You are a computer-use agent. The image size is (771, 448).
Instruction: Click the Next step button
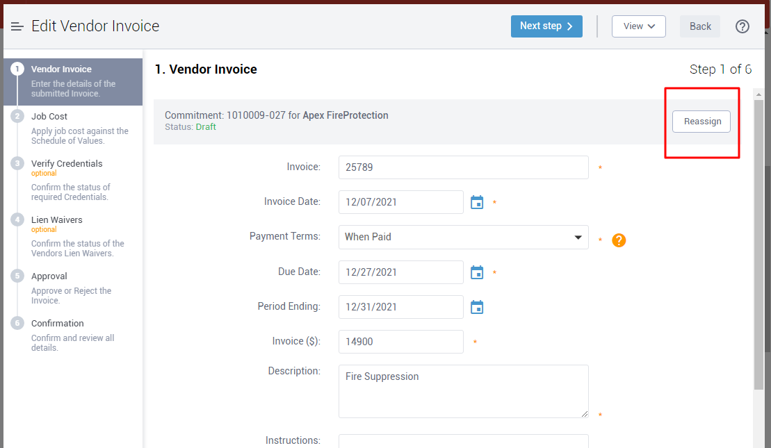click(x=546, y=26)
